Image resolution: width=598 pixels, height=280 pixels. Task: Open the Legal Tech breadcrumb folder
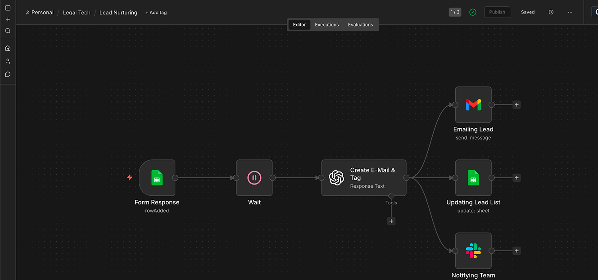pyautogui.click(x=77, y=13)
